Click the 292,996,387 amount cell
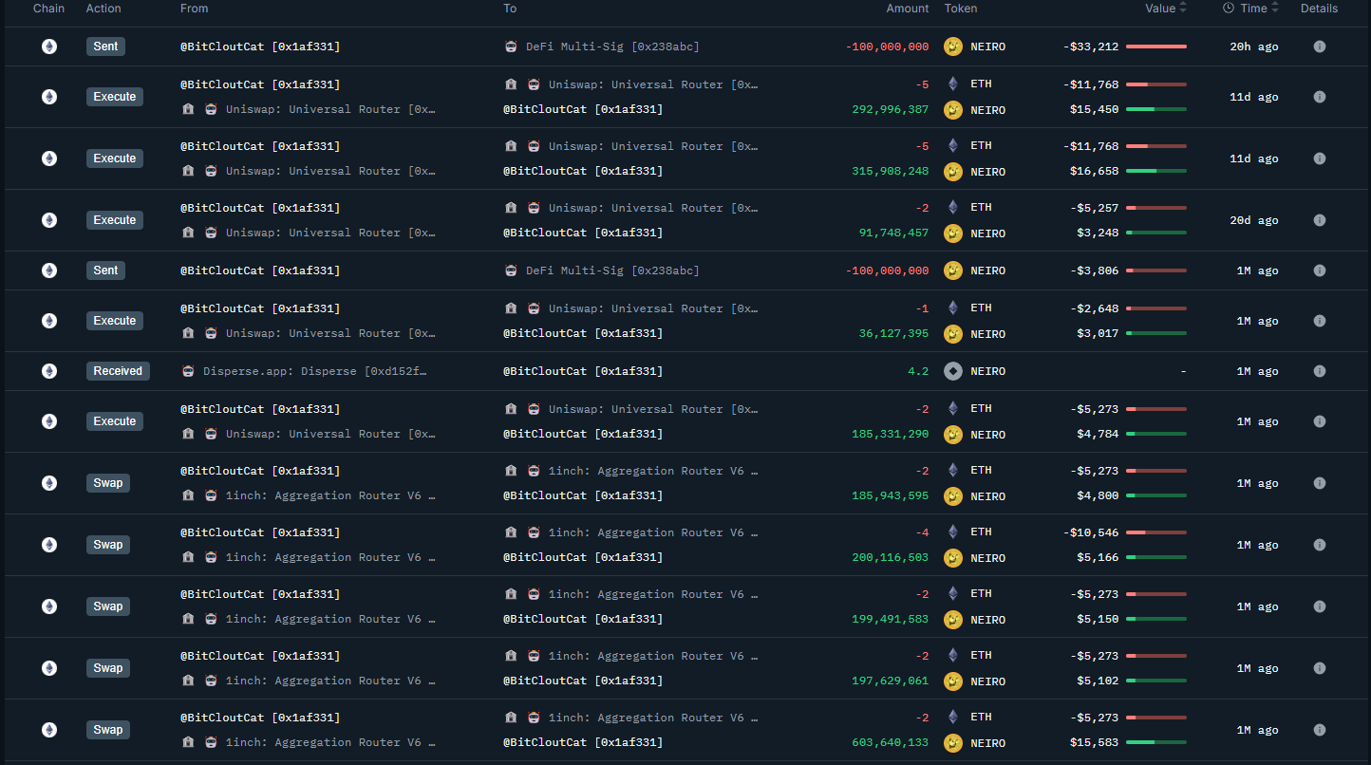 [891, 110]
